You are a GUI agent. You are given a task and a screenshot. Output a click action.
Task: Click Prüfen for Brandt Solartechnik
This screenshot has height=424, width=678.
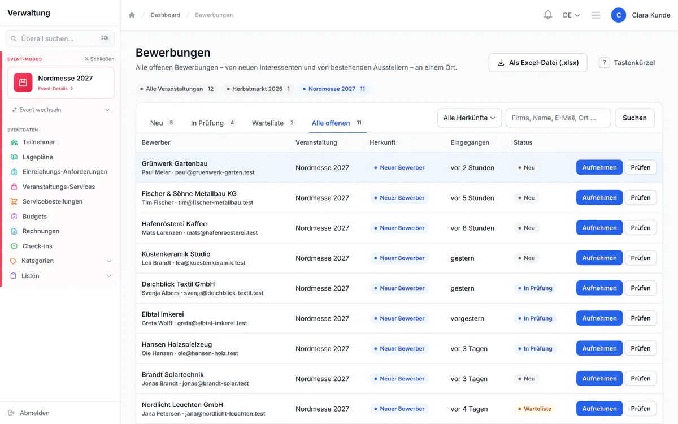click(x=641, y=379)
